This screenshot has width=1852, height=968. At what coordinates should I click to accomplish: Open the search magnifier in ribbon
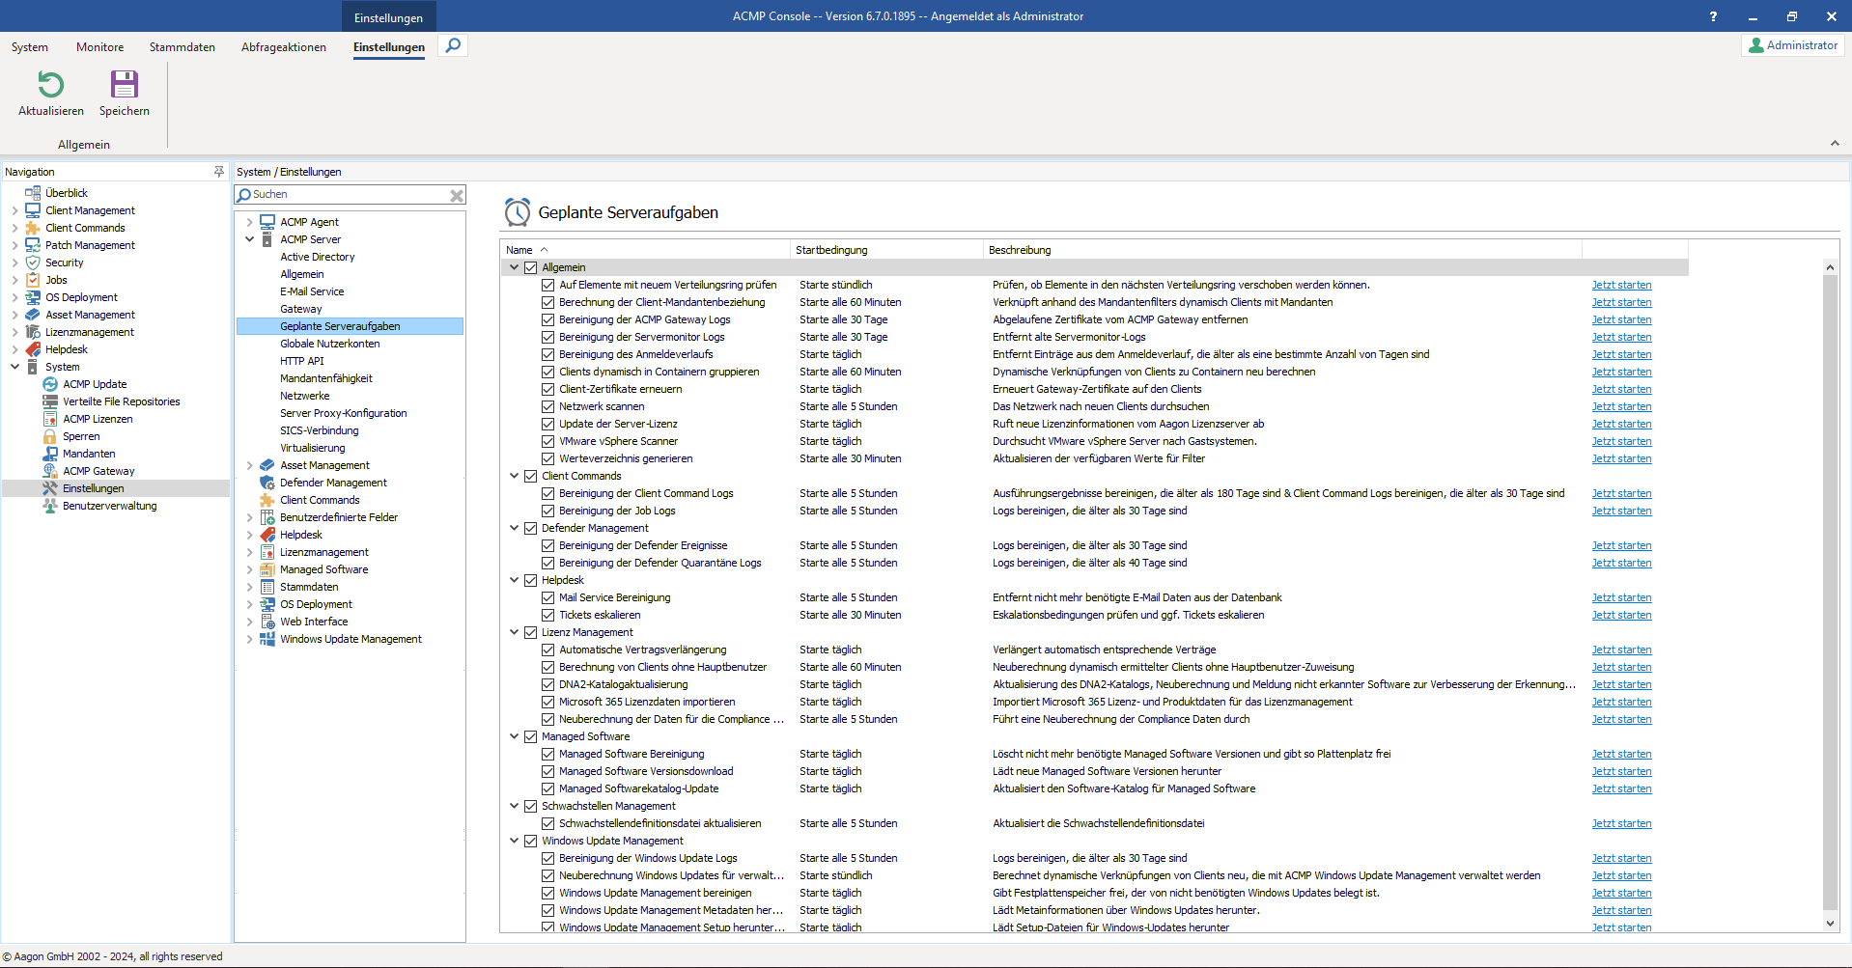coord(453,45)
